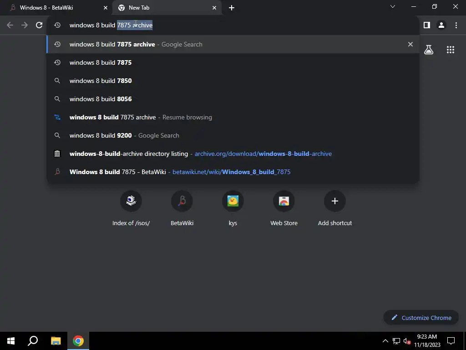Click the Customize Chrome button
The image size is (466, 350).
(421, 318)
